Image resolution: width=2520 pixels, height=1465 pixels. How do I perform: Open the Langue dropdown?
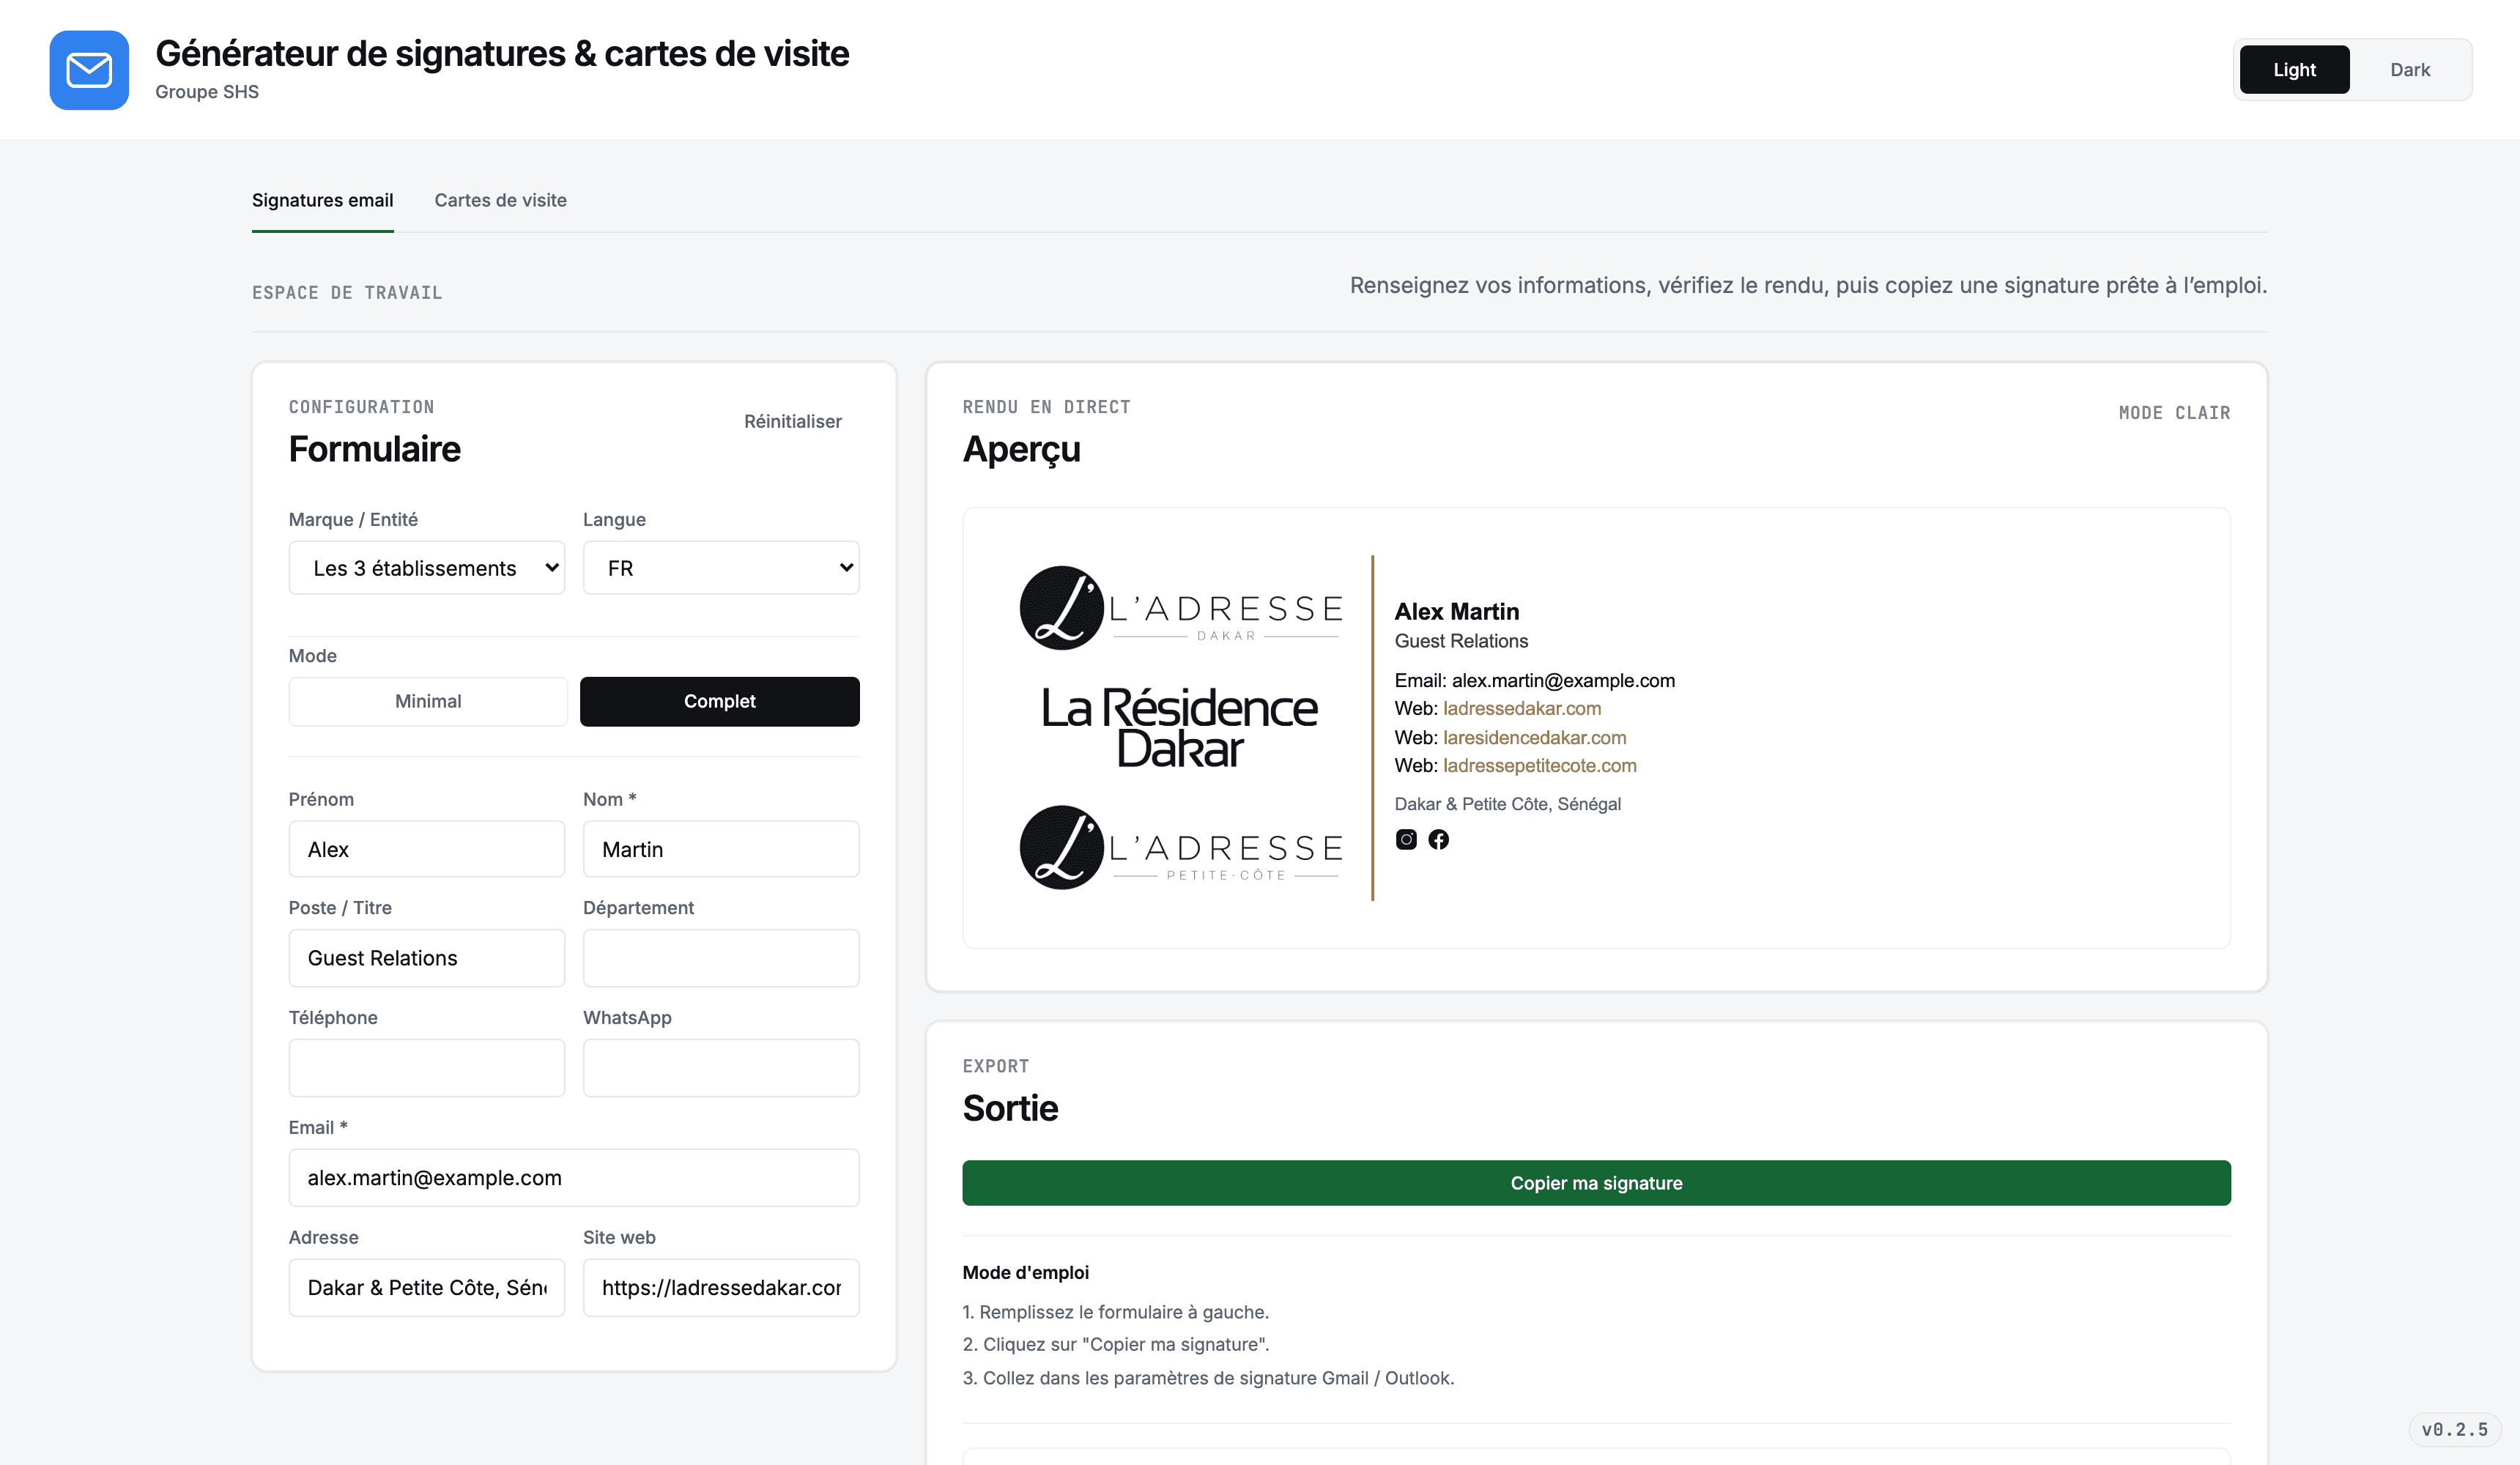721,568
